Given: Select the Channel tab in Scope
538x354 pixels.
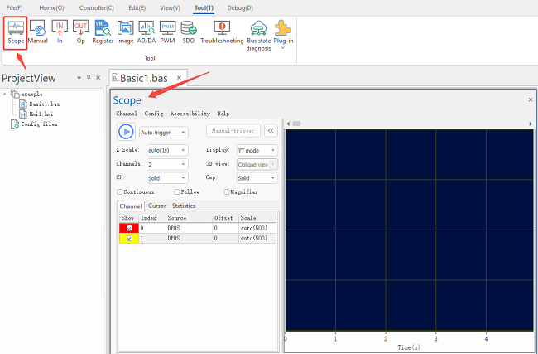Looking at the screenshot, I should [x=131, y=206].
